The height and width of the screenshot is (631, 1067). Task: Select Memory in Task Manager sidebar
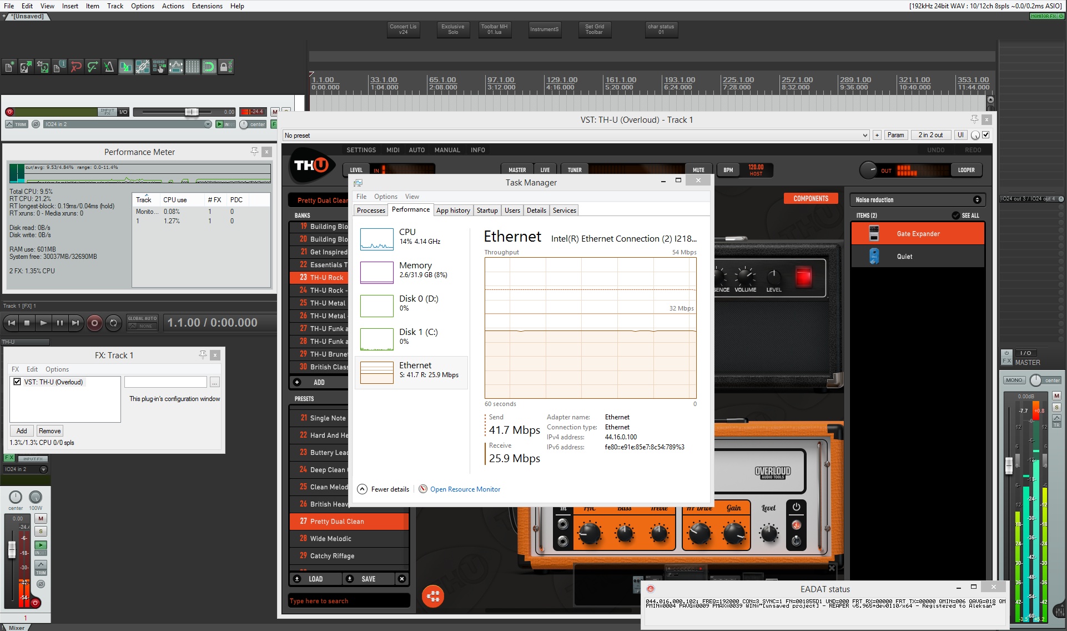411,272
